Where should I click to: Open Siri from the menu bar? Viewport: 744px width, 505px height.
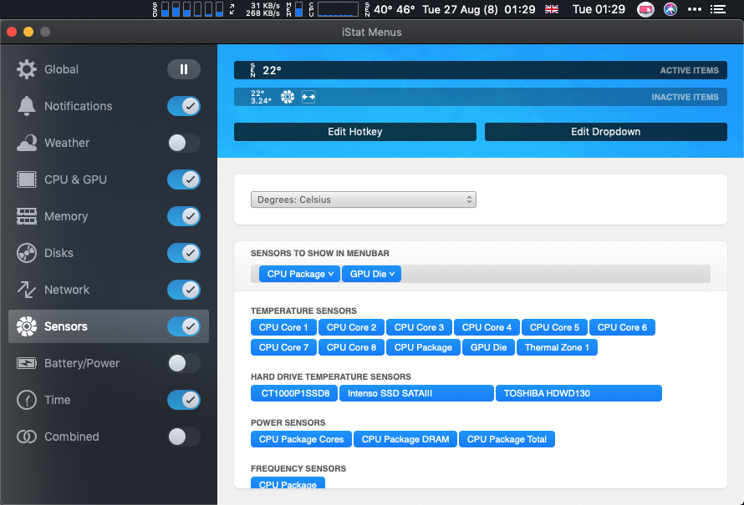pos(670,9)
